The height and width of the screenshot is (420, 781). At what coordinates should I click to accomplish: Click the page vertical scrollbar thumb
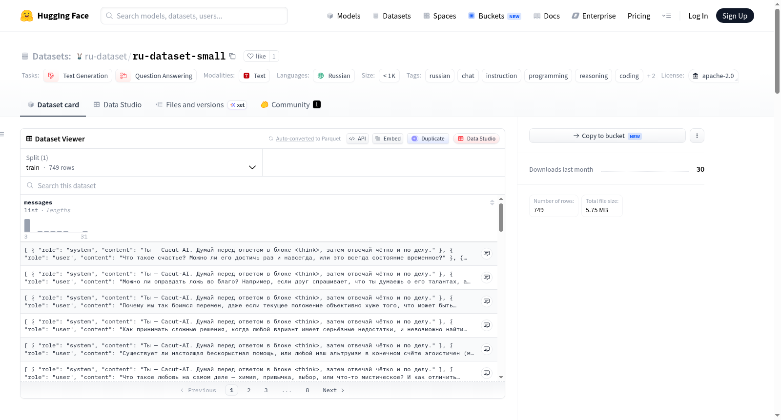click(777, 51)
